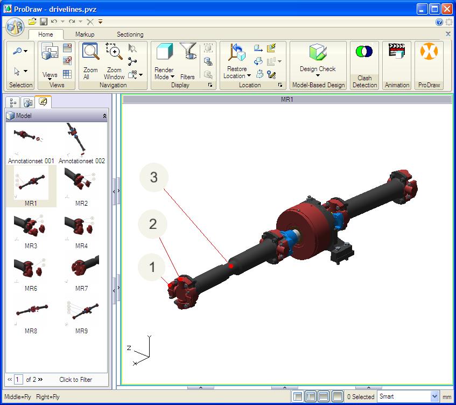Open the Animation clapperboard tool

pyautogui.click(x=397, y=53)
